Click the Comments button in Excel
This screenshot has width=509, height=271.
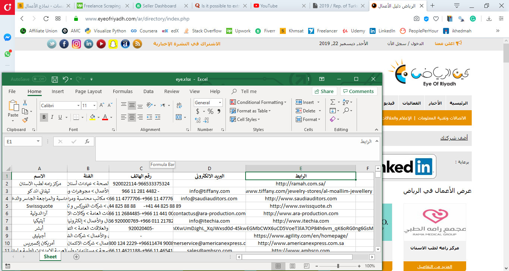click(x=358, y=91)
